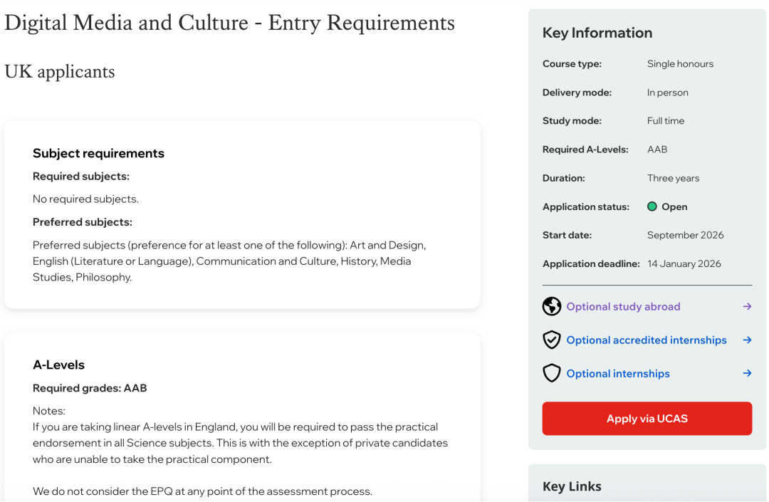
Task: Follow the Optional internships link
Action: coord(617,374)
